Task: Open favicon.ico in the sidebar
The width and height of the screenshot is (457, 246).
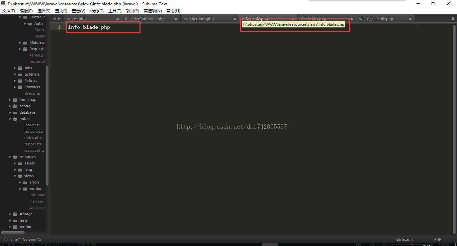Action: pos(33,132)
